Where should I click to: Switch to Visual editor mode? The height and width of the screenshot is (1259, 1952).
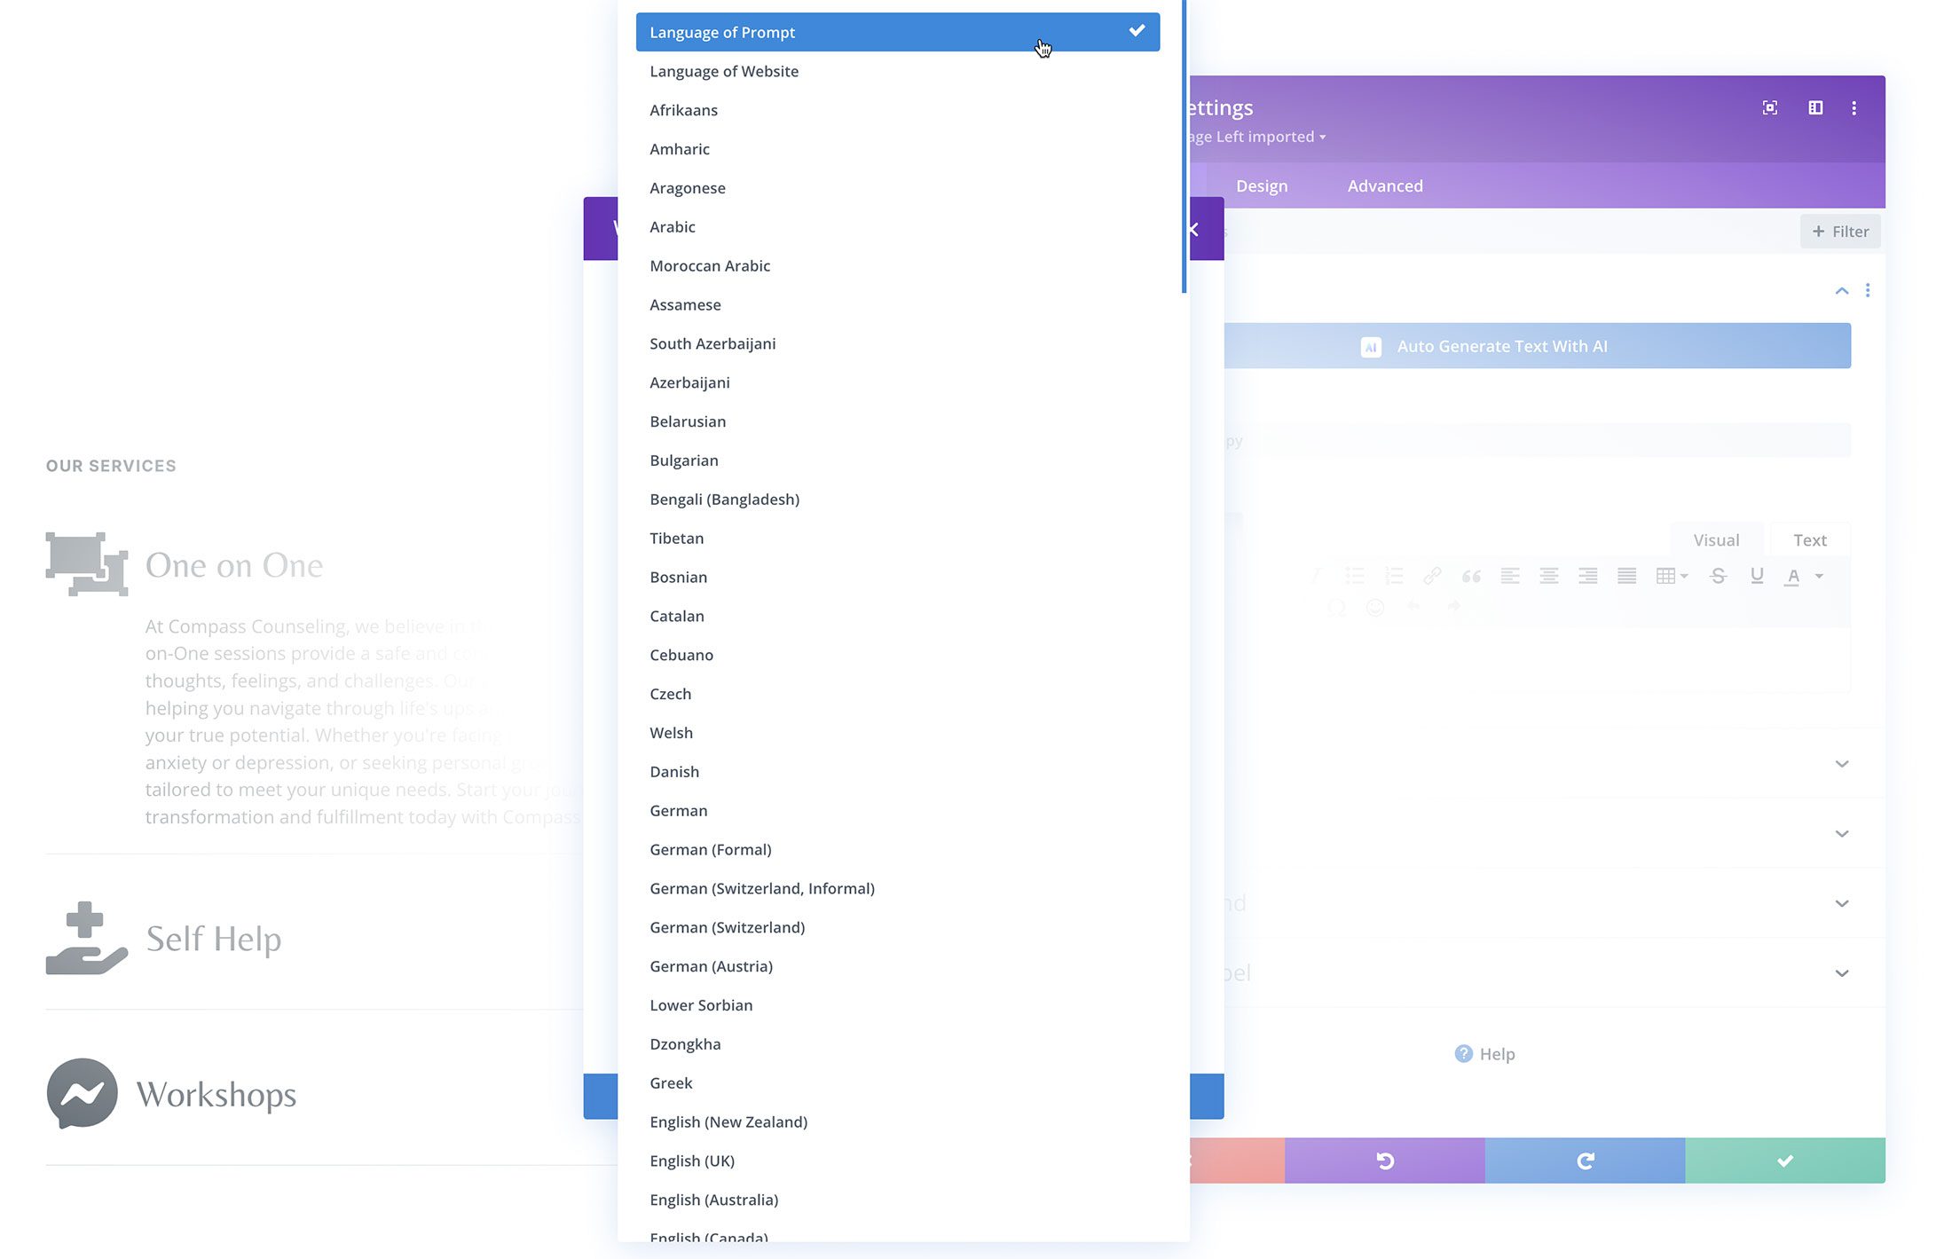coord(1716,539)
